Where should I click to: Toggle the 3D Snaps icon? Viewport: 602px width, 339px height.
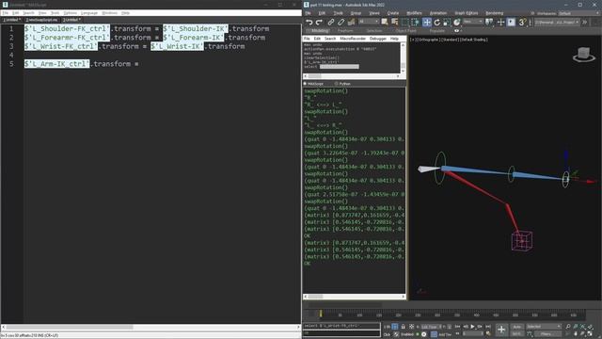pyautogui.click(x=522, y=23)
